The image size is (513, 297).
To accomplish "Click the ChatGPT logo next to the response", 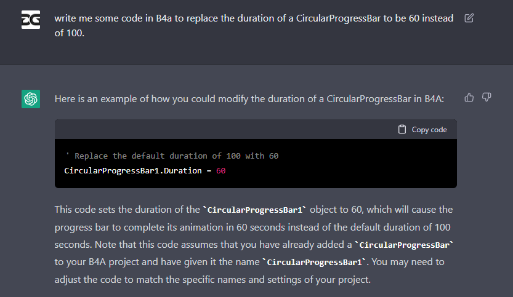I will pos(31,99).
